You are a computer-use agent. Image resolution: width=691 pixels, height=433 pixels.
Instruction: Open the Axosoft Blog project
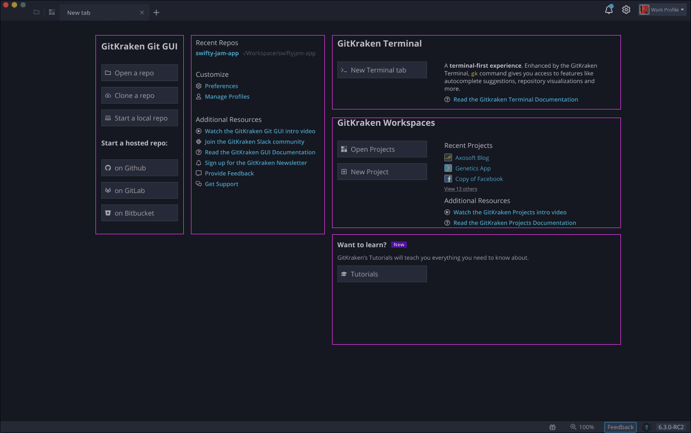pos(472,157)
